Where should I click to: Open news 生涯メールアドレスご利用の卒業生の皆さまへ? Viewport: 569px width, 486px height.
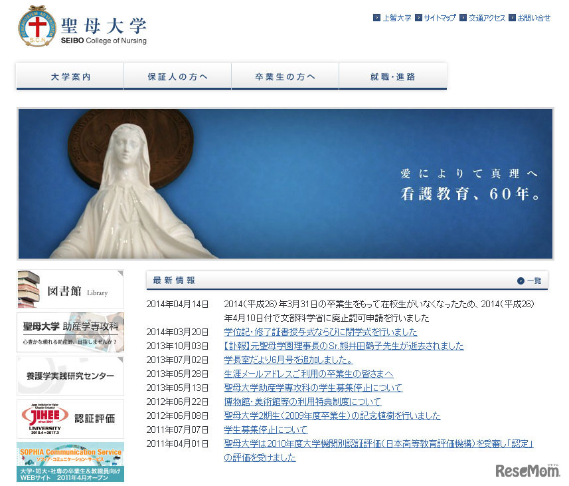pyautogui.click(x=309, y=374)
